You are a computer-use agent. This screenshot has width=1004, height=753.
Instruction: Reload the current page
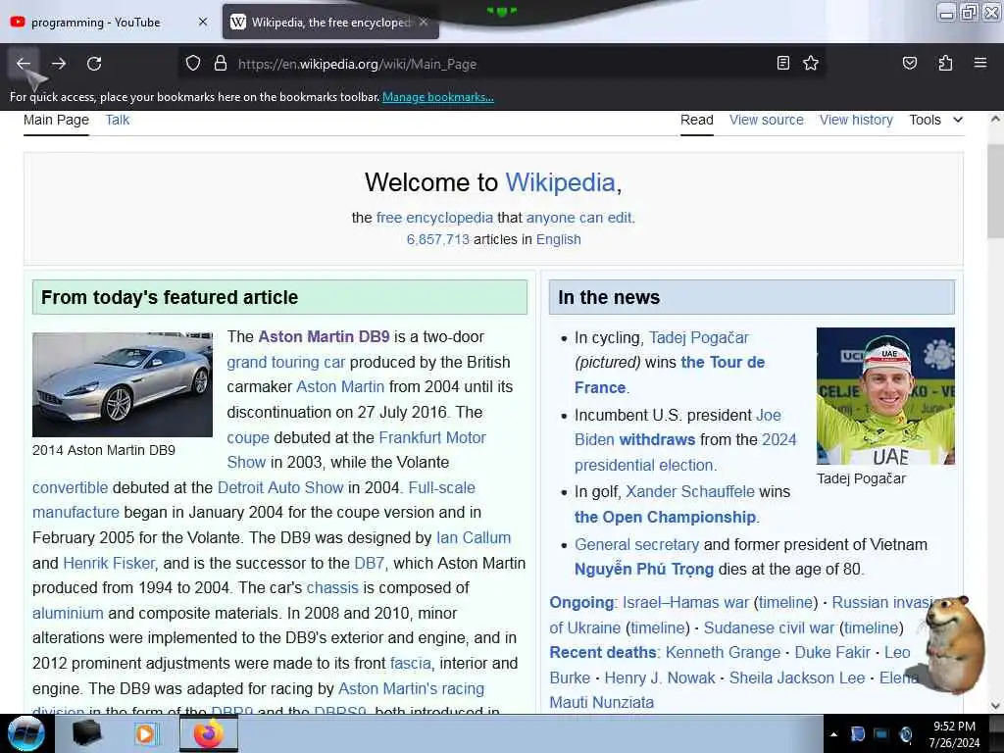tap(94, 64)
